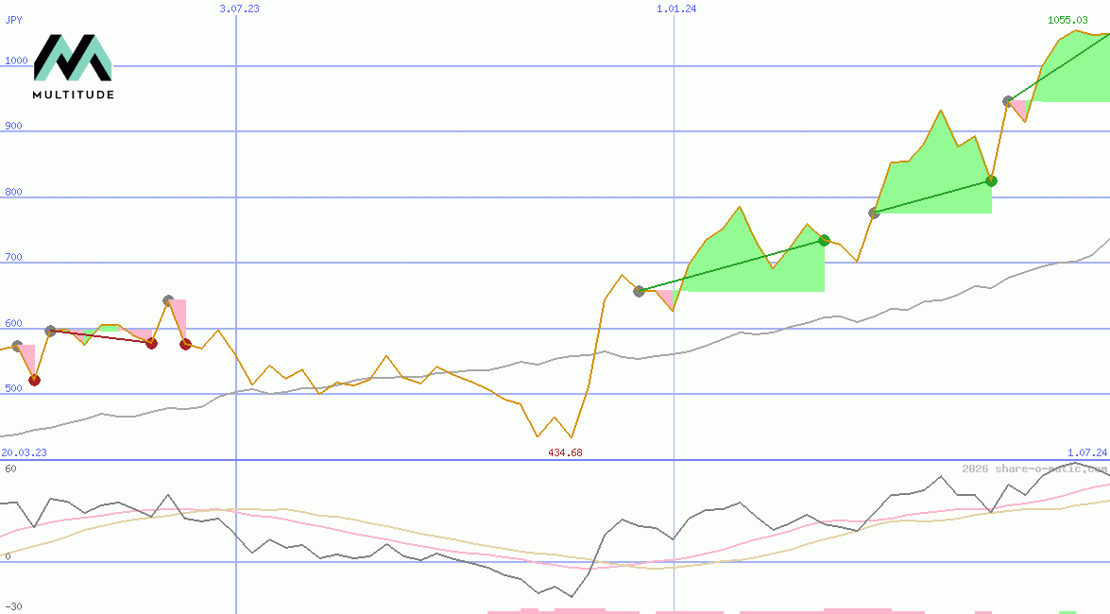
Task: Click gray entry marker left of 1.01.24 line
Action: 639,291
